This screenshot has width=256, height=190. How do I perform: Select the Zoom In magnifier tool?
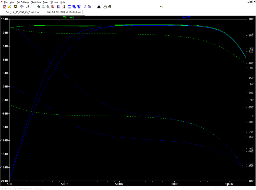pos(39,7)
